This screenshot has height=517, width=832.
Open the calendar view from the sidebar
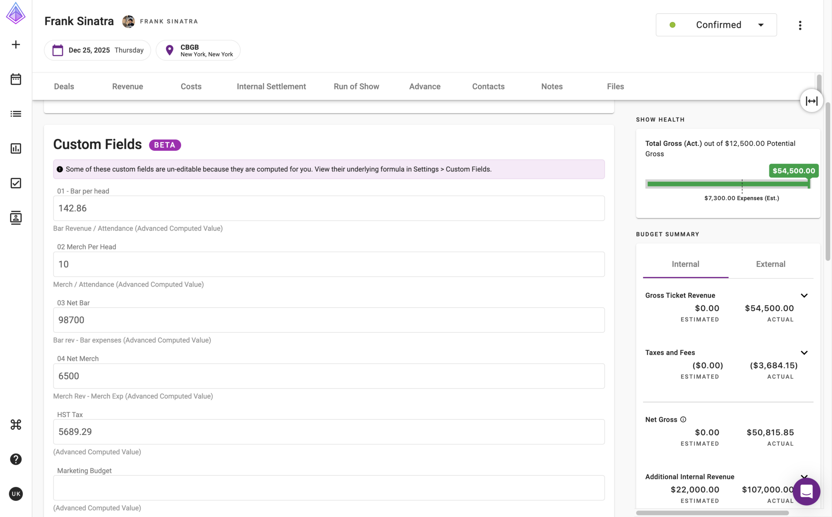click(15, 79)
